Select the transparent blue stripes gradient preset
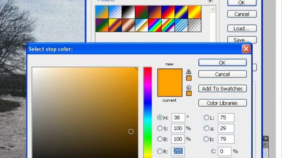The height and width of the screenshot is (158, 282). pos(181,25)
